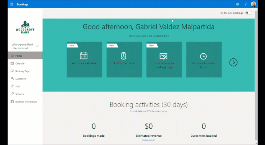The height and width of the screenshot is (145, 265).
Task: Click the Add your calendar icon
Action: (x=84, y=56)
